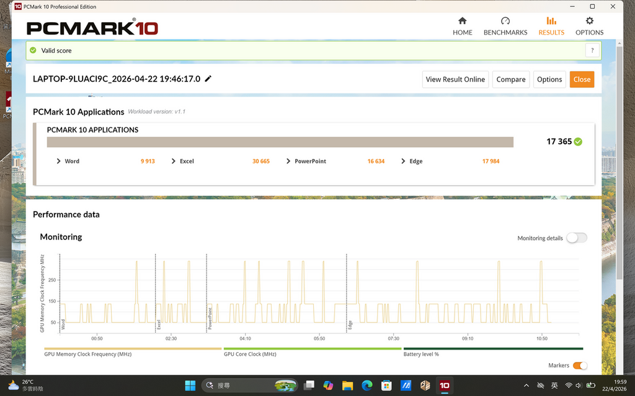Click the overall score 17 365
The height and width of the screenshot is (396, 635).
[x=559, y=142]
